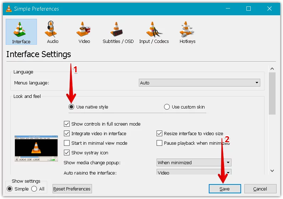Click the Cancel button

[x=260, y=189]
